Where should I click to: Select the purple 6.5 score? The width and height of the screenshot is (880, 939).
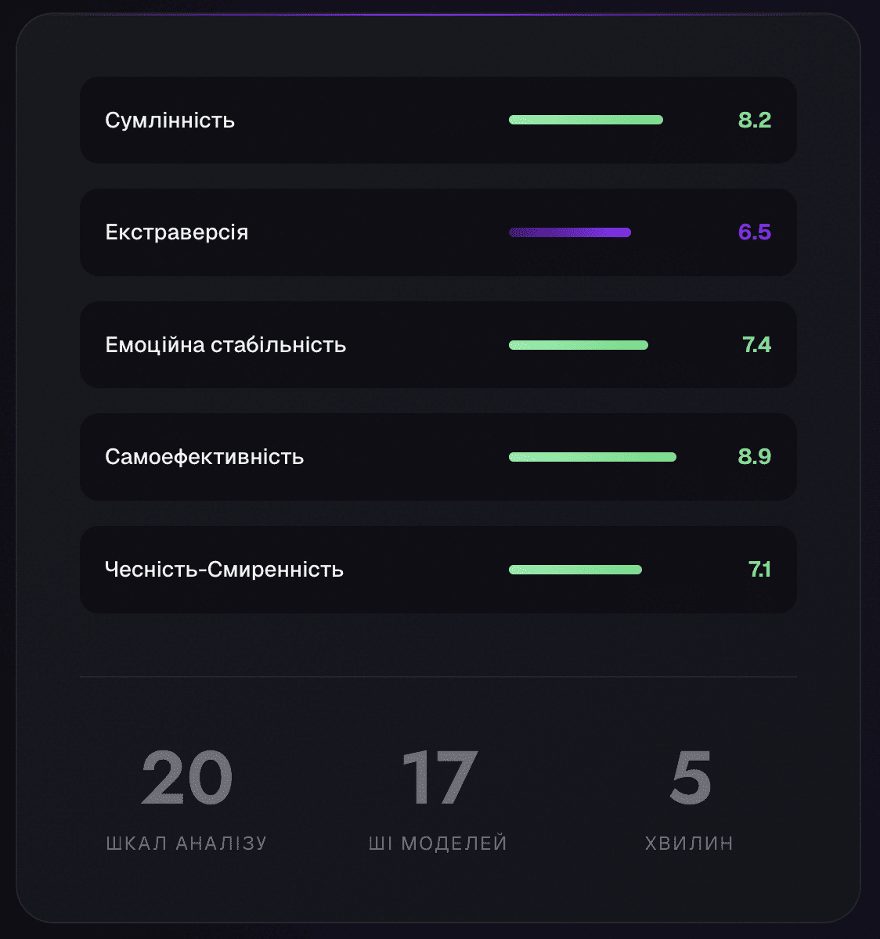coord(754,232)
